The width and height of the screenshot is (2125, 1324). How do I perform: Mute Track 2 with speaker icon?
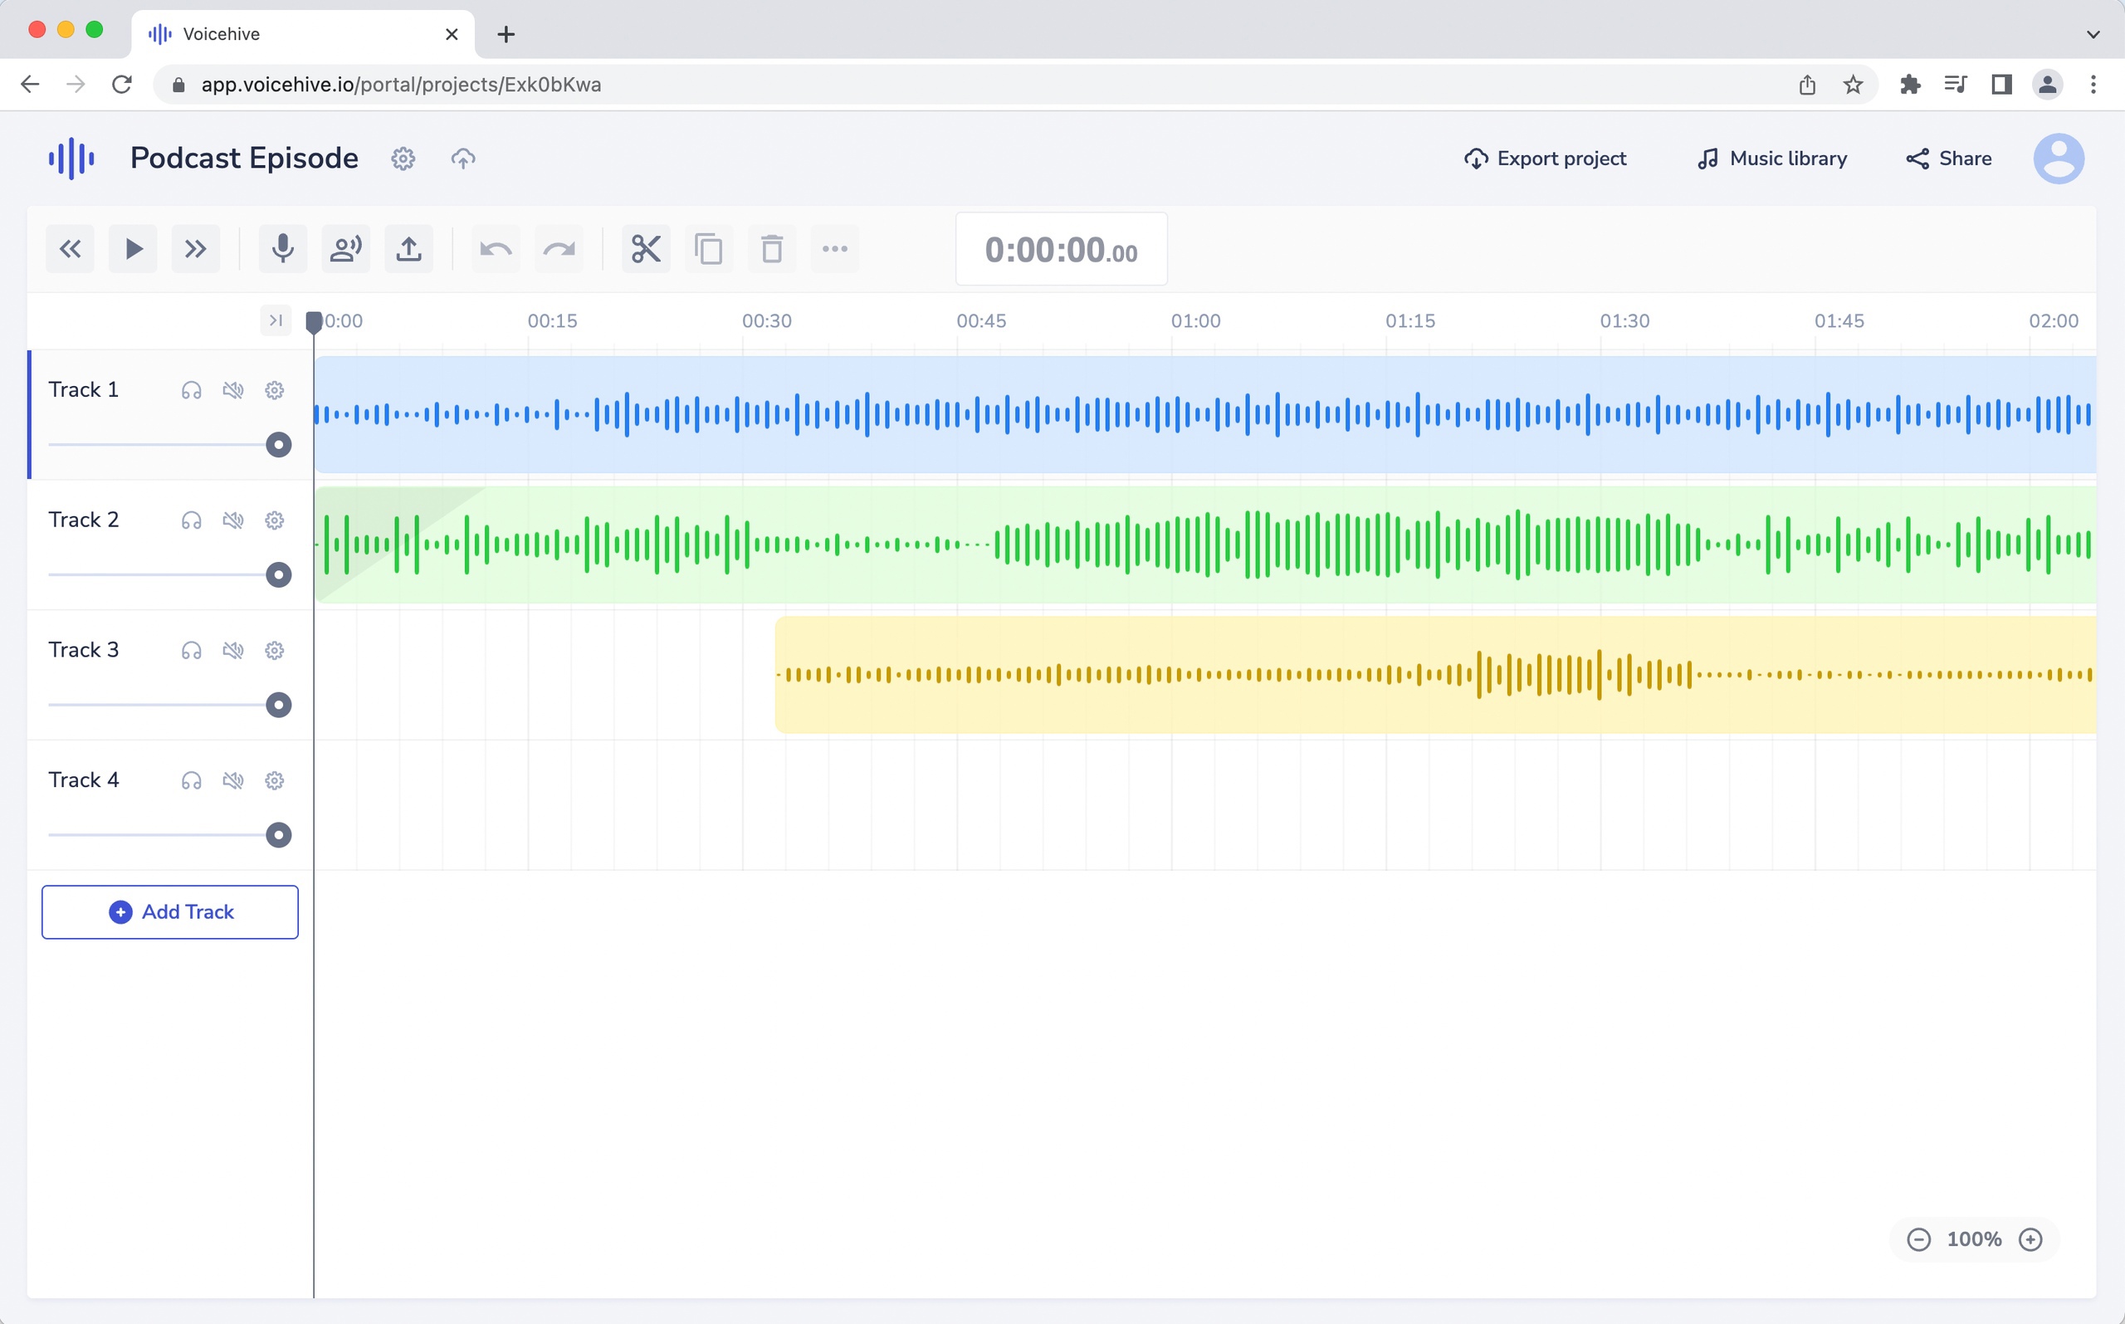click(233, 521)
